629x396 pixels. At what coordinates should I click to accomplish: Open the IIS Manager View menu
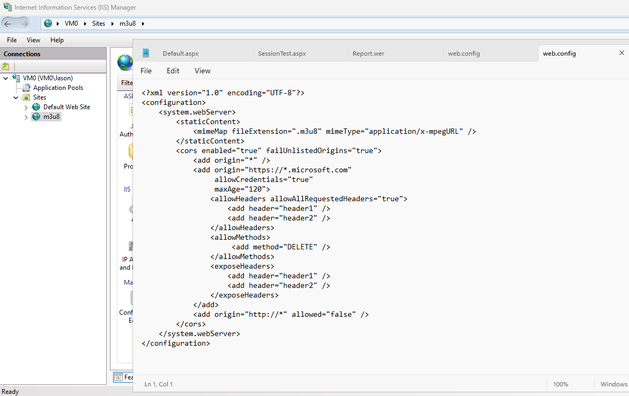(x=33, y=40)
